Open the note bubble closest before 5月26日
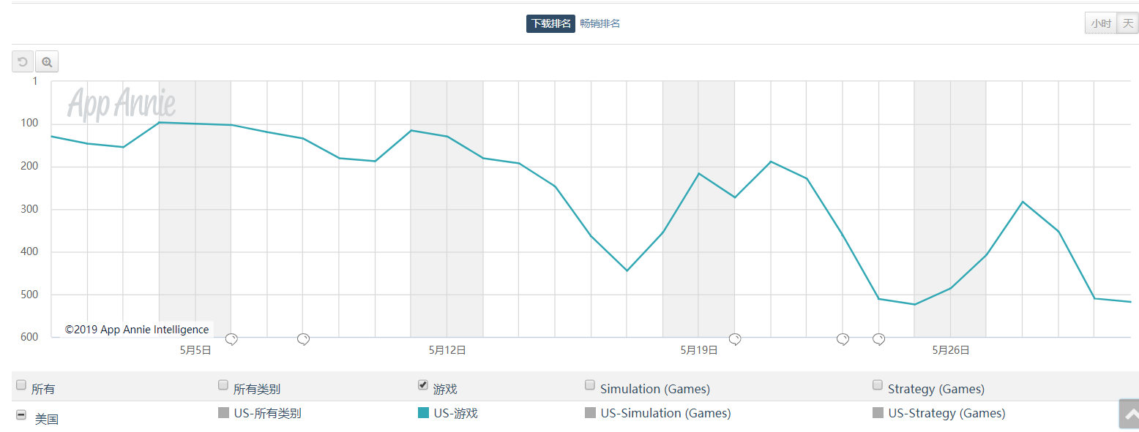This screenshot has width=1139, height=432. (x=878, y=338)
